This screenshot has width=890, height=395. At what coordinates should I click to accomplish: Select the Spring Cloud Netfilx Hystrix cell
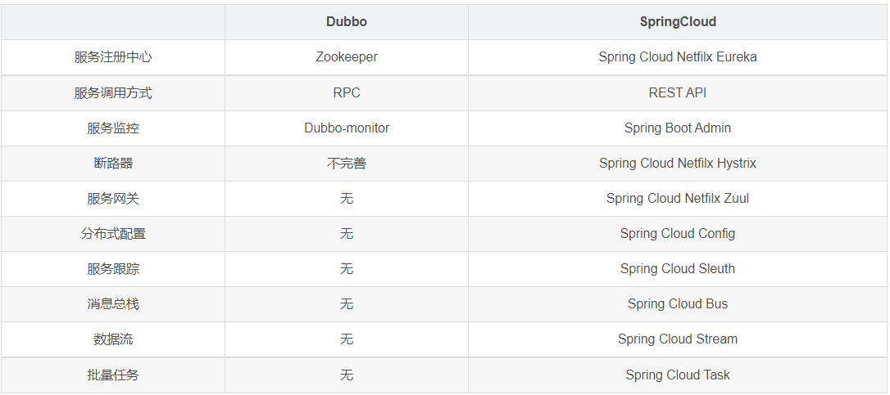(x=678, y=164)
